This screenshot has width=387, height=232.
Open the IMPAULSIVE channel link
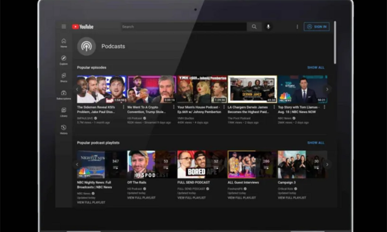point(85,118)
